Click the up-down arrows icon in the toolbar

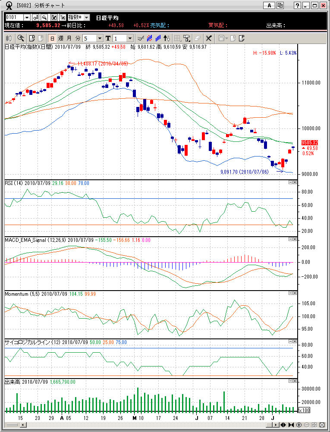tap(167, 38)
